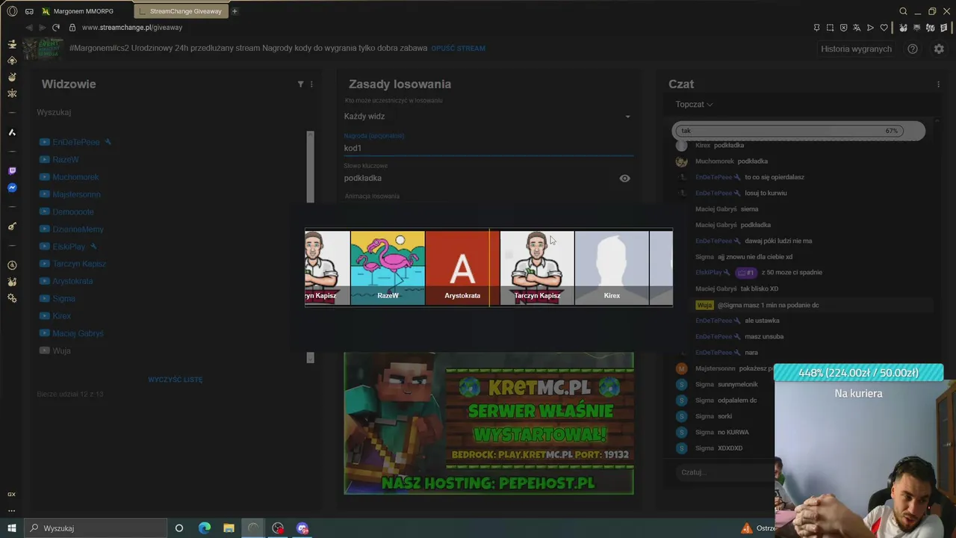Select viewer DzianneMemy in list
The height and width of the screenshot is (538, 956).
click(x=78, y=229)
